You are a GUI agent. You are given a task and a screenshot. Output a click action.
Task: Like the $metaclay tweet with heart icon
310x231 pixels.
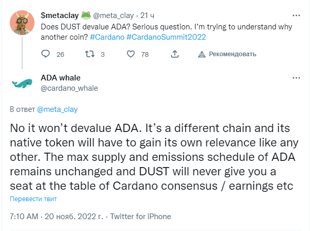(x=131, y=54)
